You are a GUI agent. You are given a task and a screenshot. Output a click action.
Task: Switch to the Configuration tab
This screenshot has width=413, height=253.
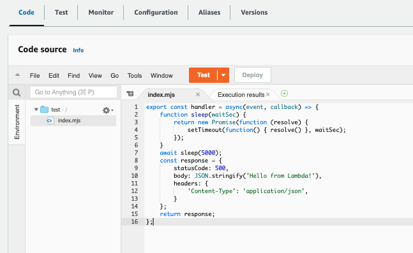pos(156,12)
